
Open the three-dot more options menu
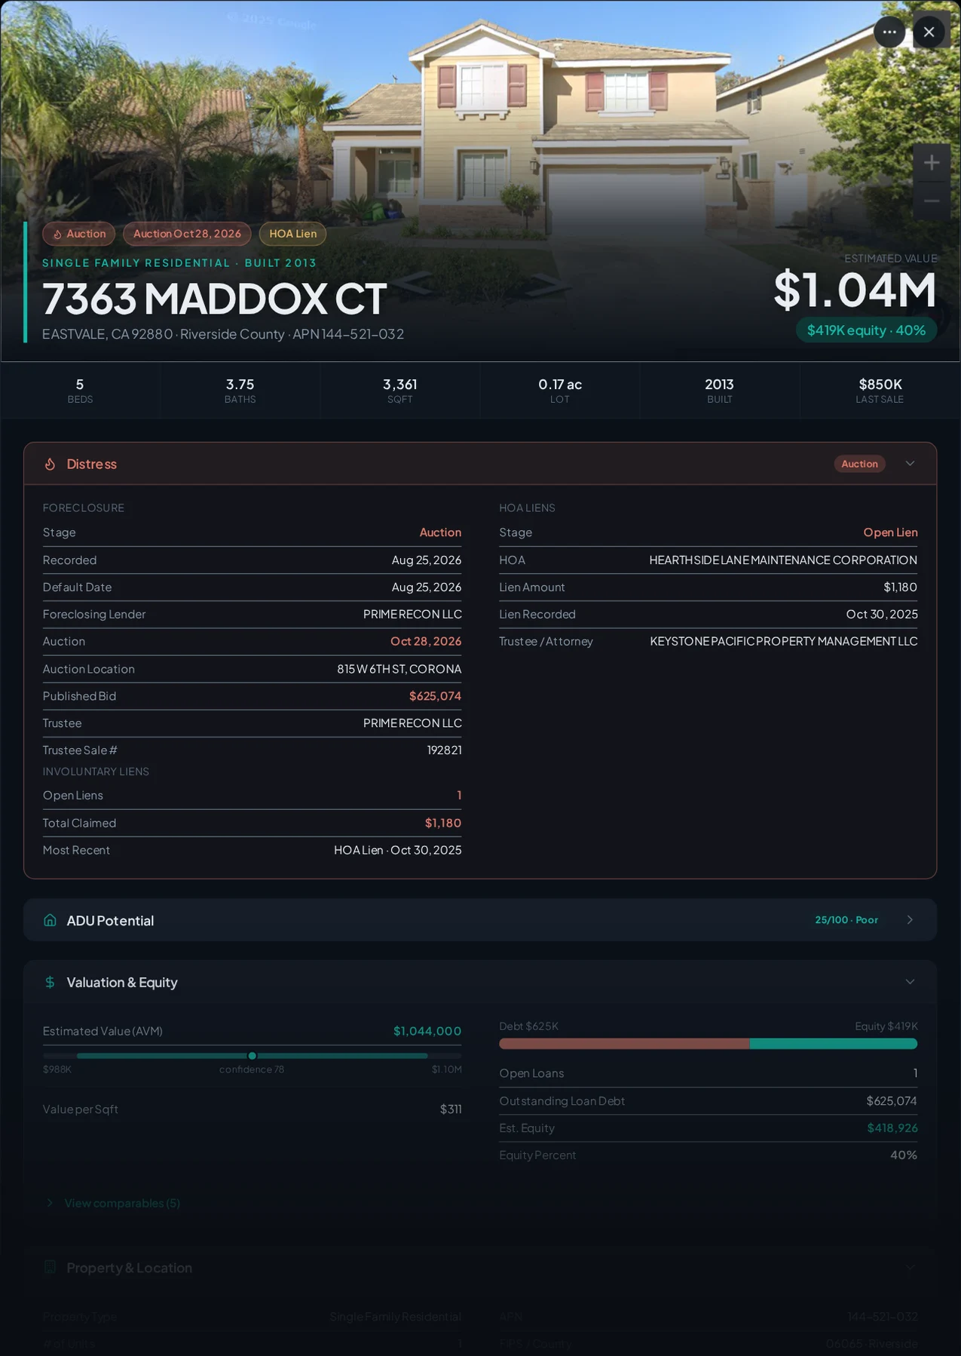tap(889, 32)
